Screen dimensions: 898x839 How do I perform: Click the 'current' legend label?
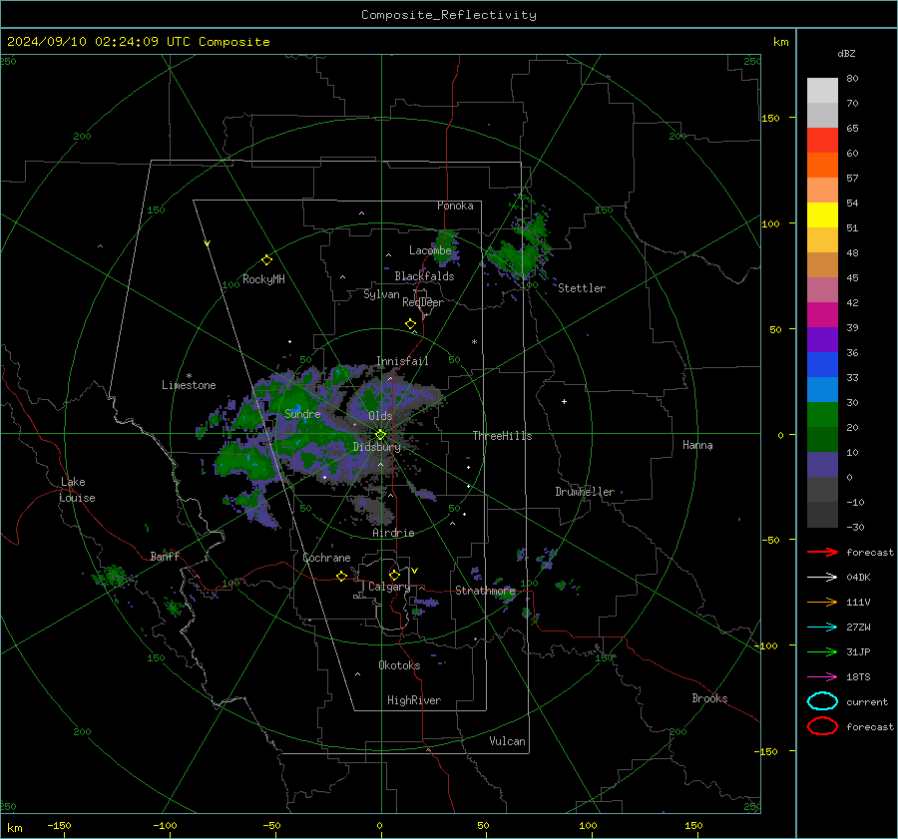(x=867, y=702)
